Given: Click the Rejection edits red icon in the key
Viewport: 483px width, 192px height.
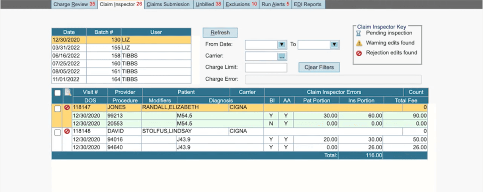Looking at the screenshot, I should pos(359,53).
